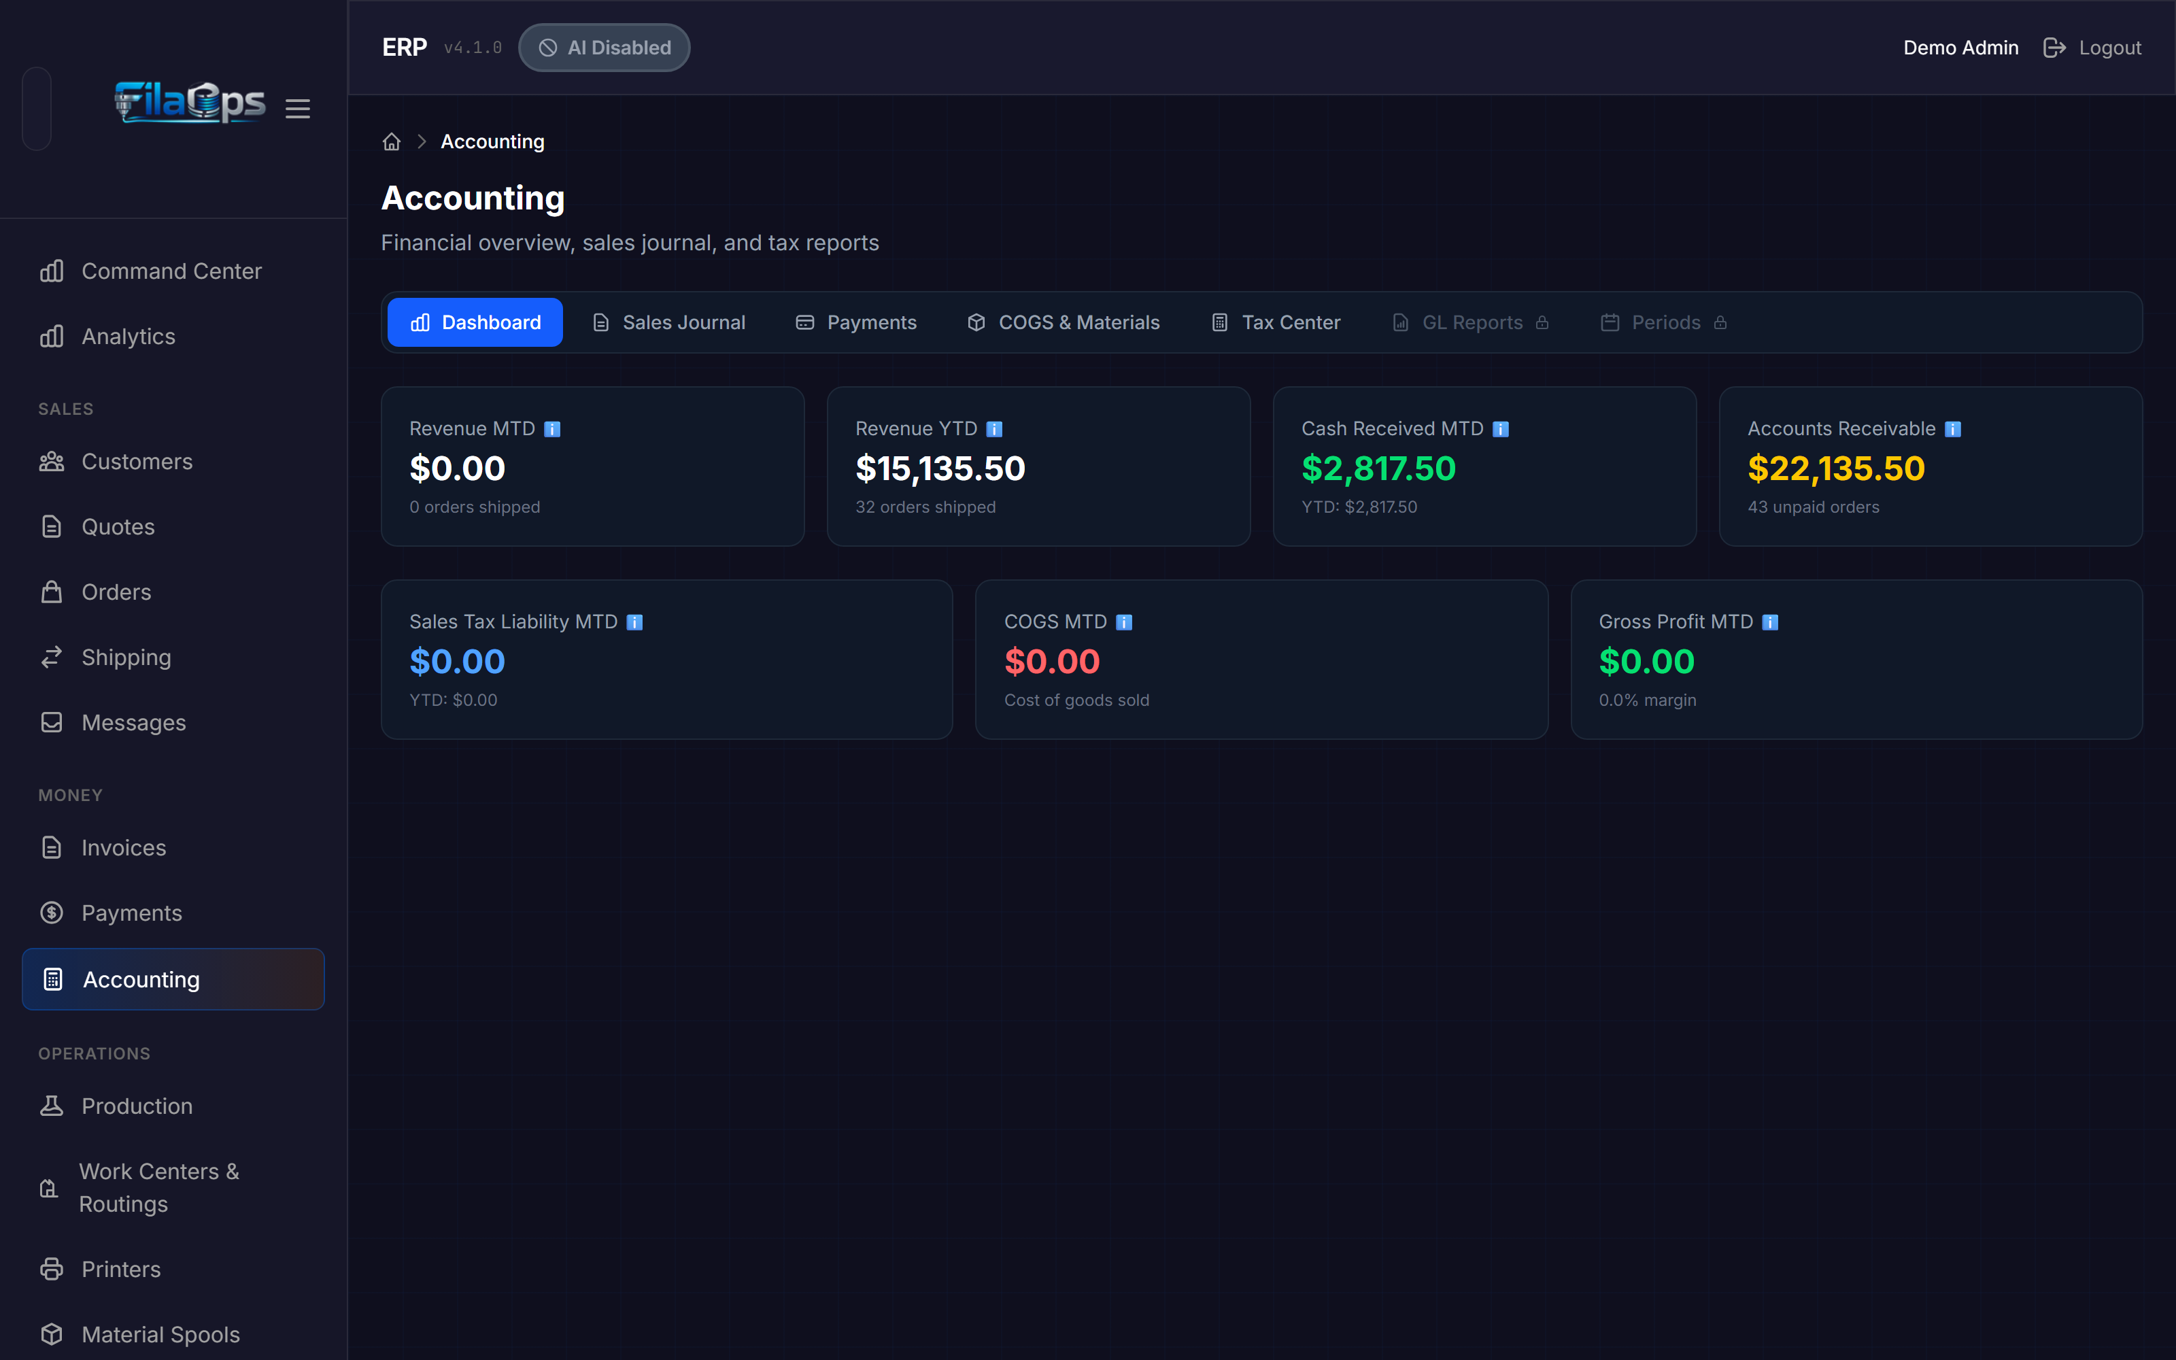2176x1360 pixels.
Task: Click the Accounts Receivable info icon
Action: point(1953,429)
